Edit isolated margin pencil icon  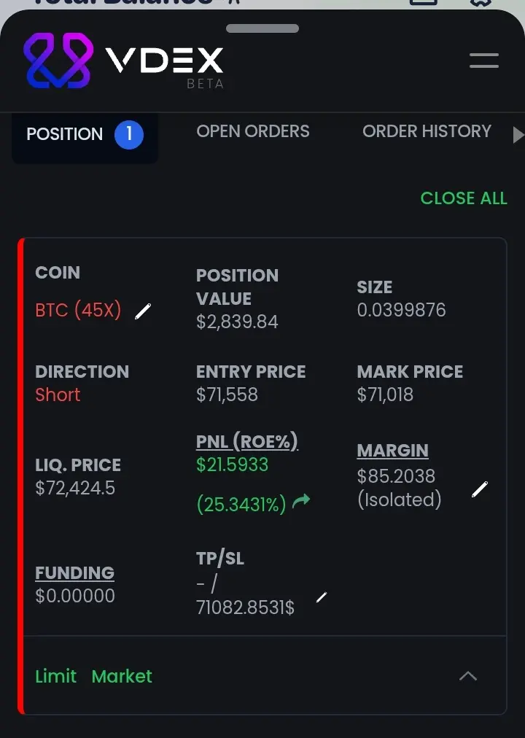pos(480,489)
